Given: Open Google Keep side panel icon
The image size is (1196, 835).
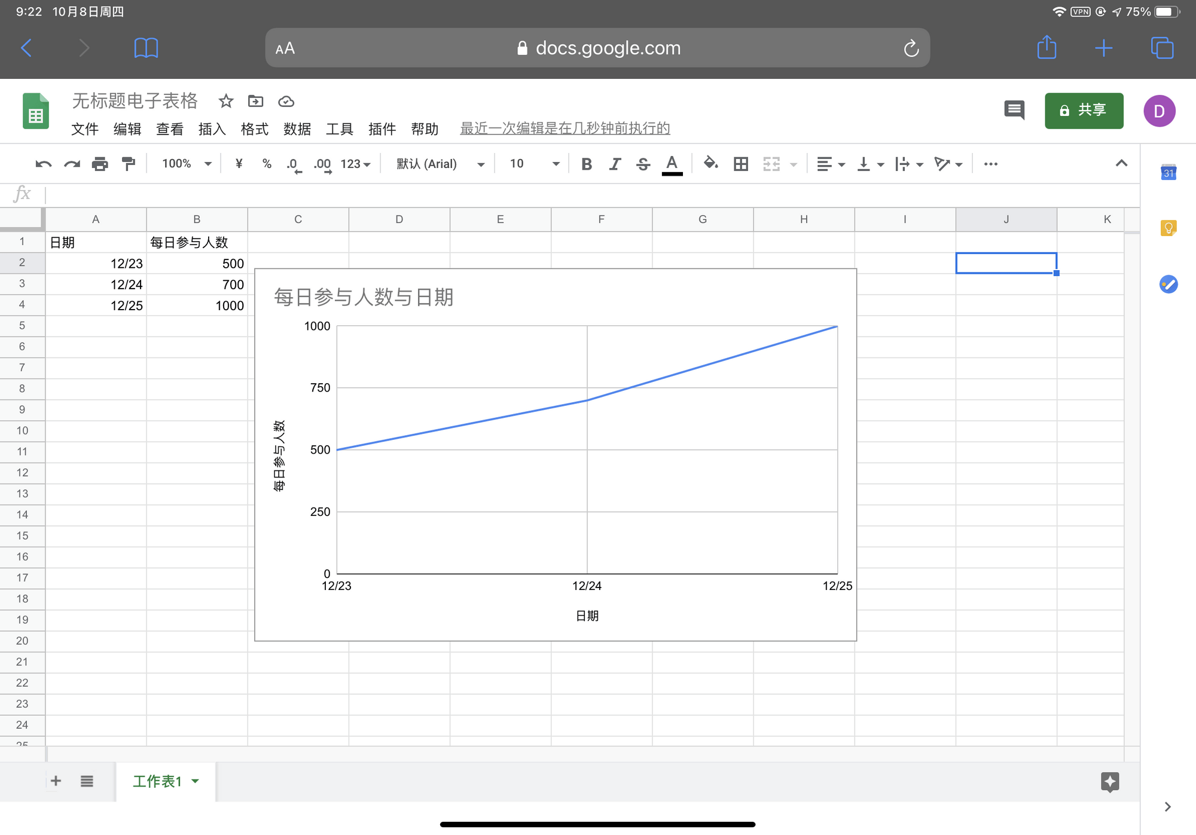Looking at the screenshot, I should (x=1168, y=228).
